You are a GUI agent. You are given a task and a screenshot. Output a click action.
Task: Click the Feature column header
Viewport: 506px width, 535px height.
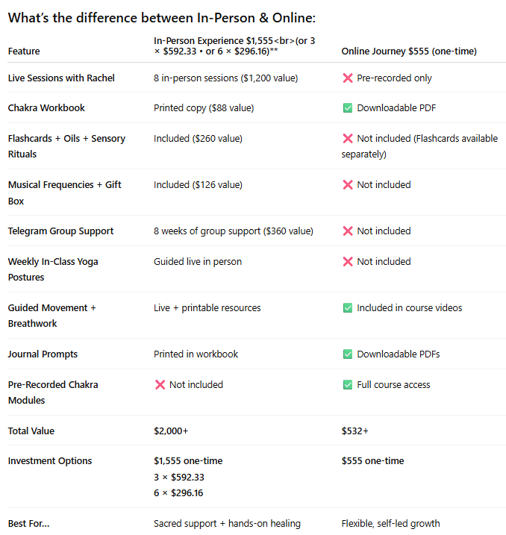click(24, 51)
